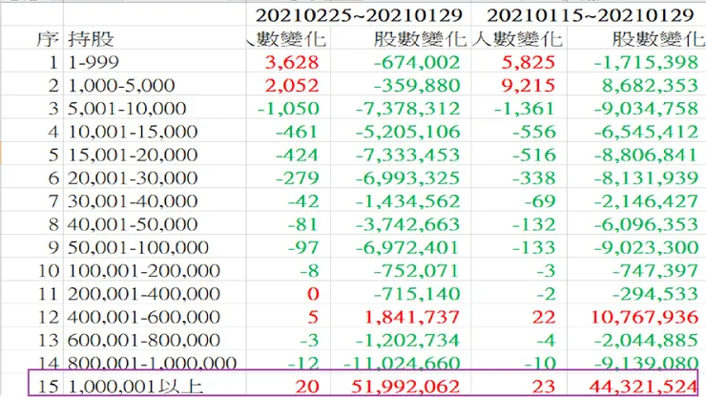The image size is (706, 397).
Task: Click the green value -556
Action: click(534, 132)
